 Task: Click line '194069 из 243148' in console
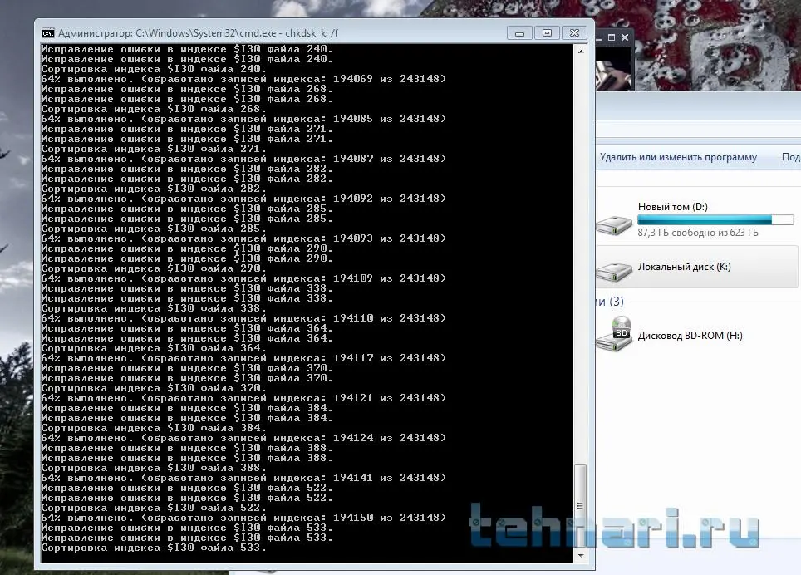[243, 79]
